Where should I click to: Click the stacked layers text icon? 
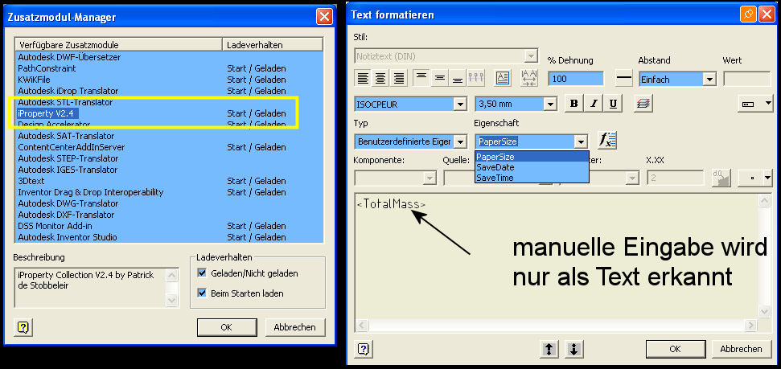click(643, 104)
